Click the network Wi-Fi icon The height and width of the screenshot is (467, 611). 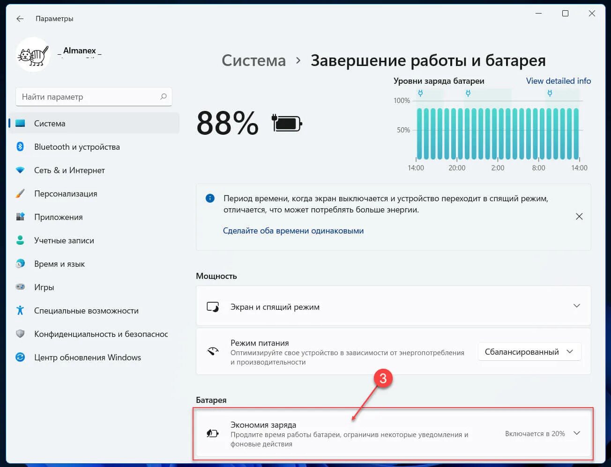click(x=20, y=170)
